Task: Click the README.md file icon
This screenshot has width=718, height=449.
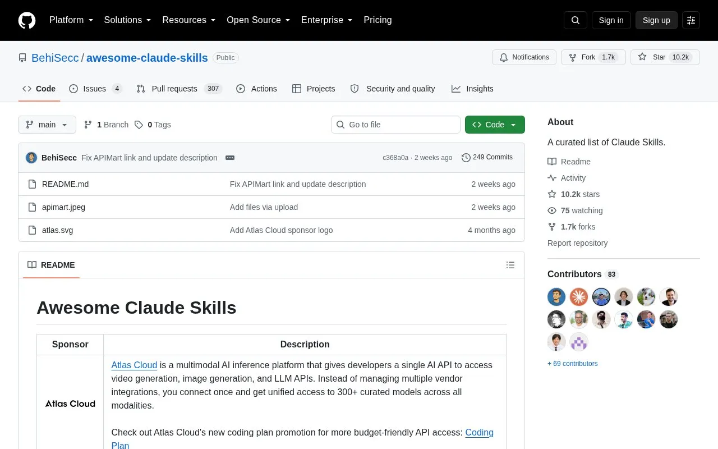Action: 33,184
